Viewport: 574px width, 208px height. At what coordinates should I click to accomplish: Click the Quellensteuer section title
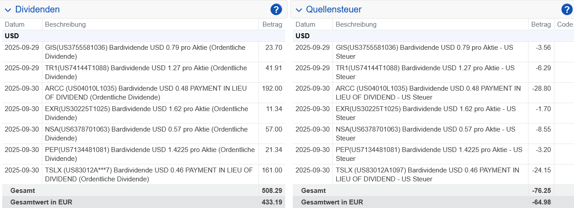coord(333,9)
